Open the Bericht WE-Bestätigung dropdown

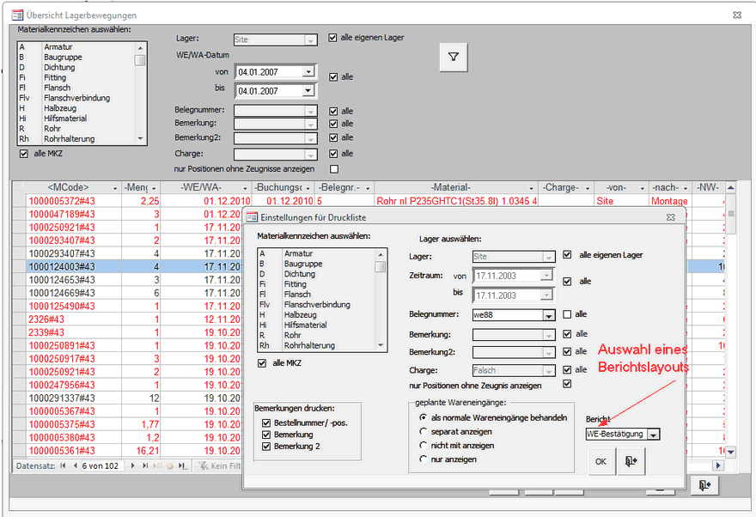pyautogui.click(x=654, y=435)
